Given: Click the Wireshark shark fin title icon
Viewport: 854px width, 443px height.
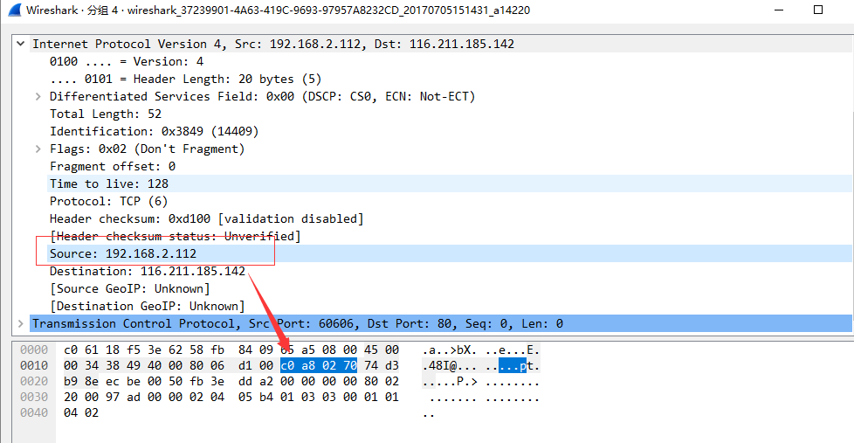Looking at the screenshot, I should (14, 10).
